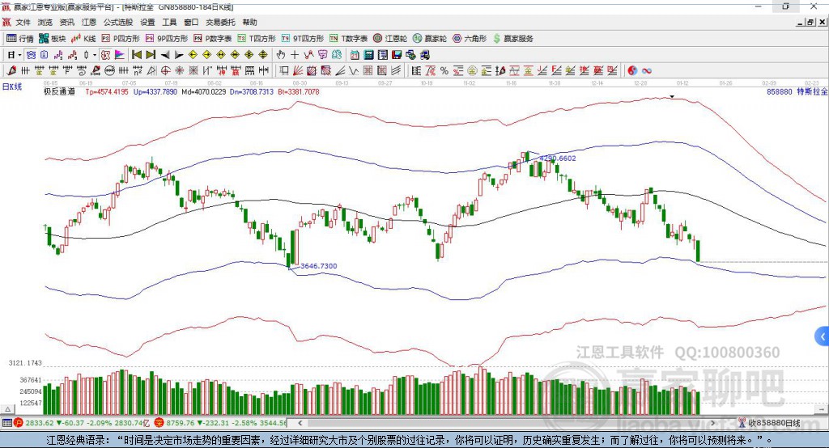
Task: Switch to the 行情 quotes view
Action: [20, 39]
